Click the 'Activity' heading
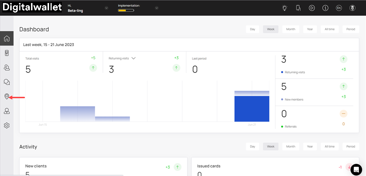The width and height of the screenshot is (366, 176). pos(28,147)
